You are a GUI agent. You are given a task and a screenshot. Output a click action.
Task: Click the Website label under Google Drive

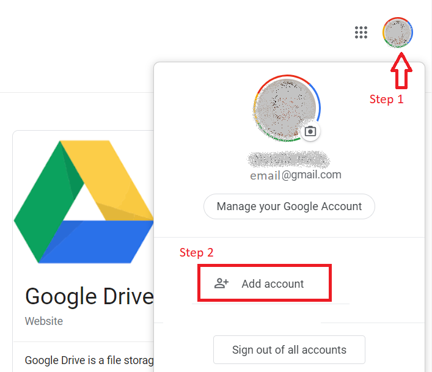tap(43, 321)
